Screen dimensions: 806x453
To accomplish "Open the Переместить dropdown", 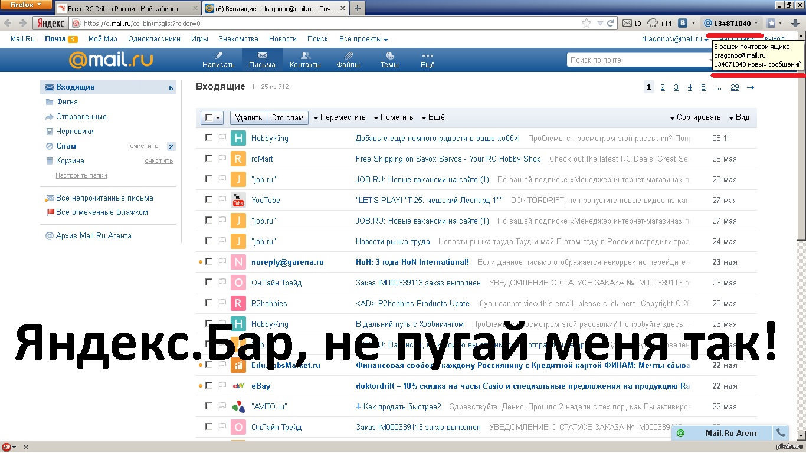I will tap(340, 117).
